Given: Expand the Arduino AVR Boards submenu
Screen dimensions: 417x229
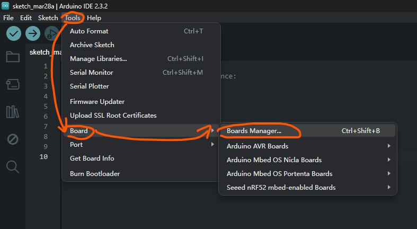Looking at the screenshot, I should (307, 146).
